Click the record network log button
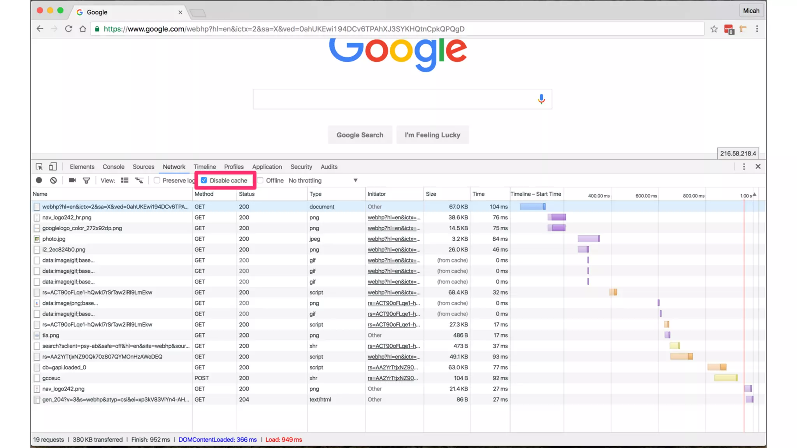The width and height of the screenshot is (797, 448). pyautogui.click(x=39, y=180)
